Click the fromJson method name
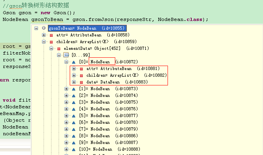The image size is (263, 155). (101, 20)
